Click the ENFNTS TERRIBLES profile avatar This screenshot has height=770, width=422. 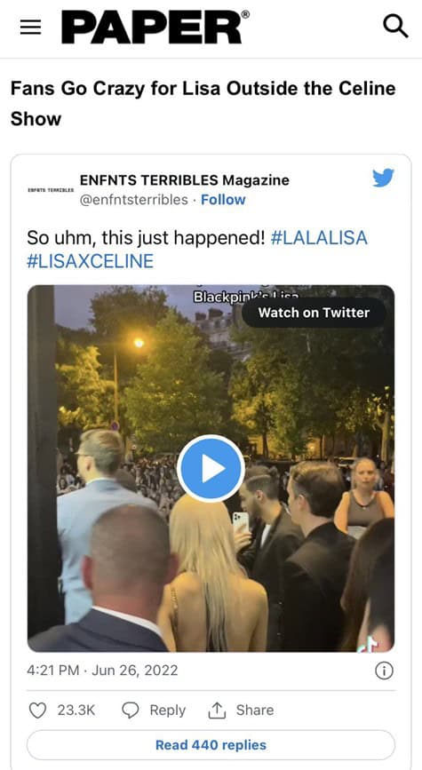51,189
